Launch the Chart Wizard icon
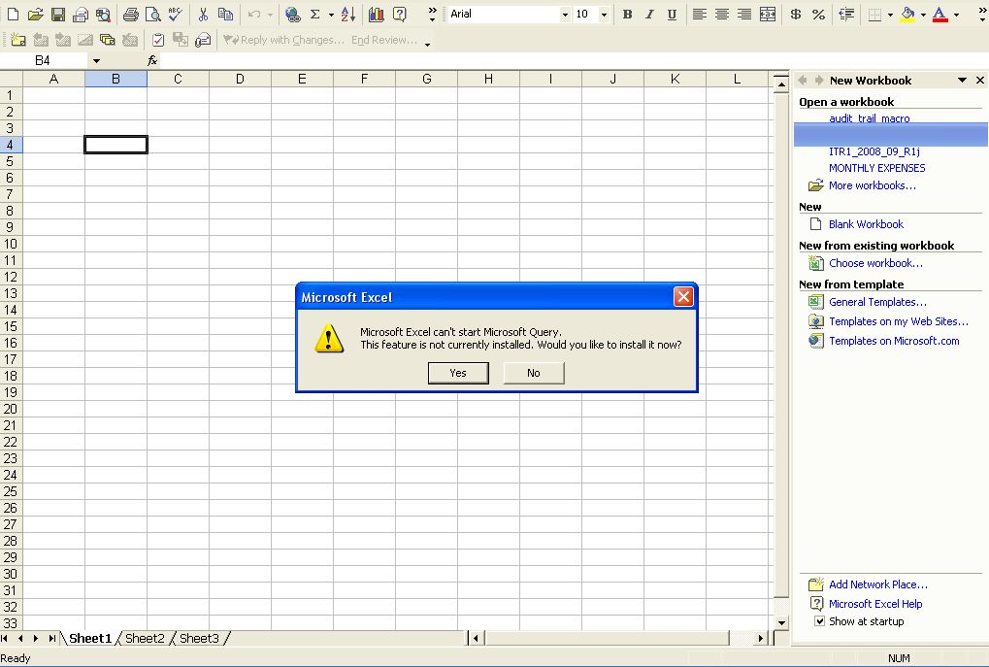This screenshot has height=667, width=989. (x=377, y=14)
